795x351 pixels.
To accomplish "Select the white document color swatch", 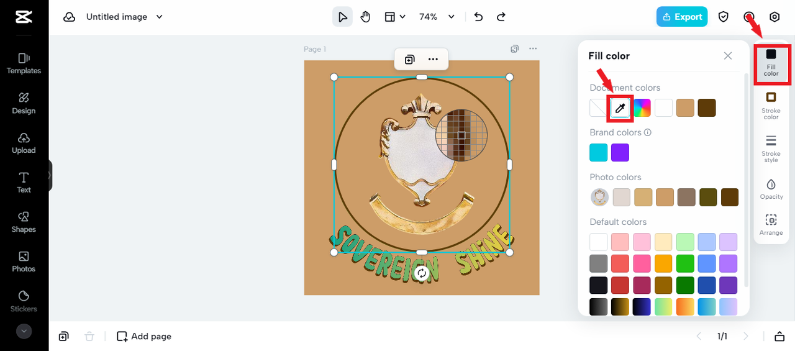I will 663,107.
